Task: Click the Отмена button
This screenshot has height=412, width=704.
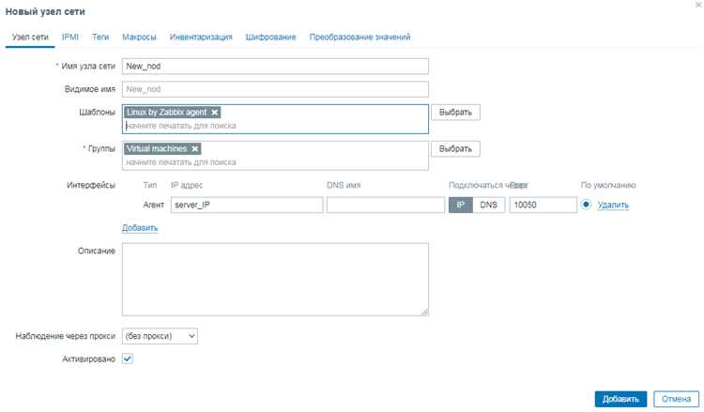Action: [676, 399]
